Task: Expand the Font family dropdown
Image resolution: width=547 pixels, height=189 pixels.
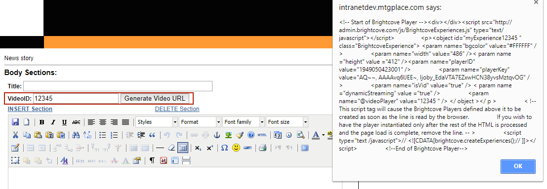Action: (244, 122)
